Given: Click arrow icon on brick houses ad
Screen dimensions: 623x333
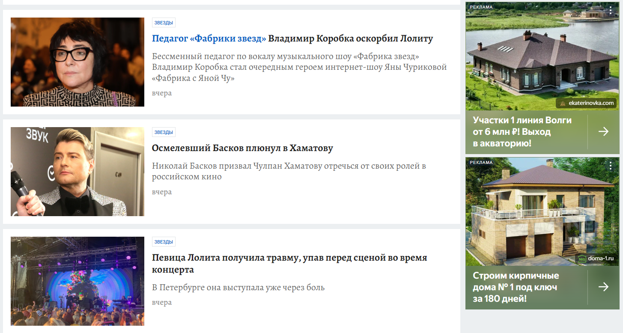Looking at the screenshot, I should point(603,287).
